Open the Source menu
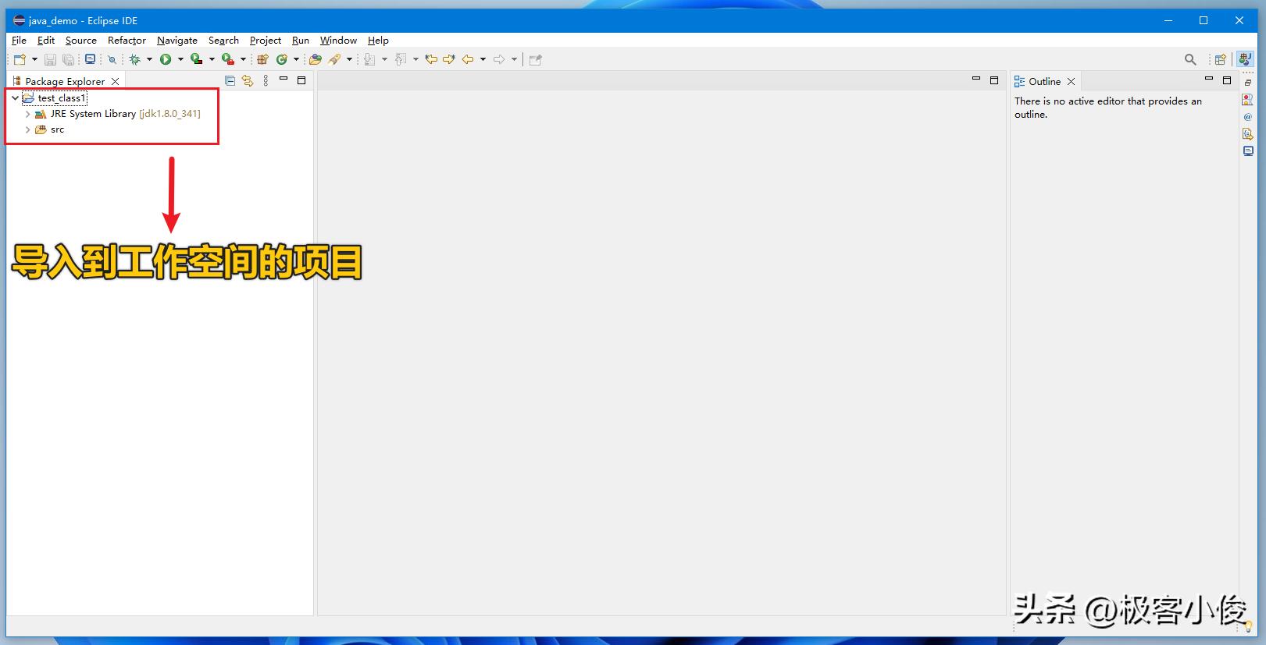This screenshot has width=1266, height=645. [x=81, y=41]
